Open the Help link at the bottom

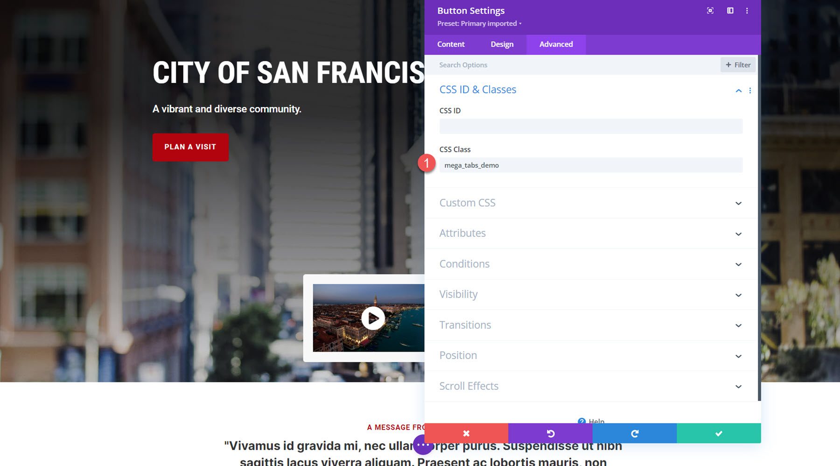pyautogui.click(x=591, y=421)
